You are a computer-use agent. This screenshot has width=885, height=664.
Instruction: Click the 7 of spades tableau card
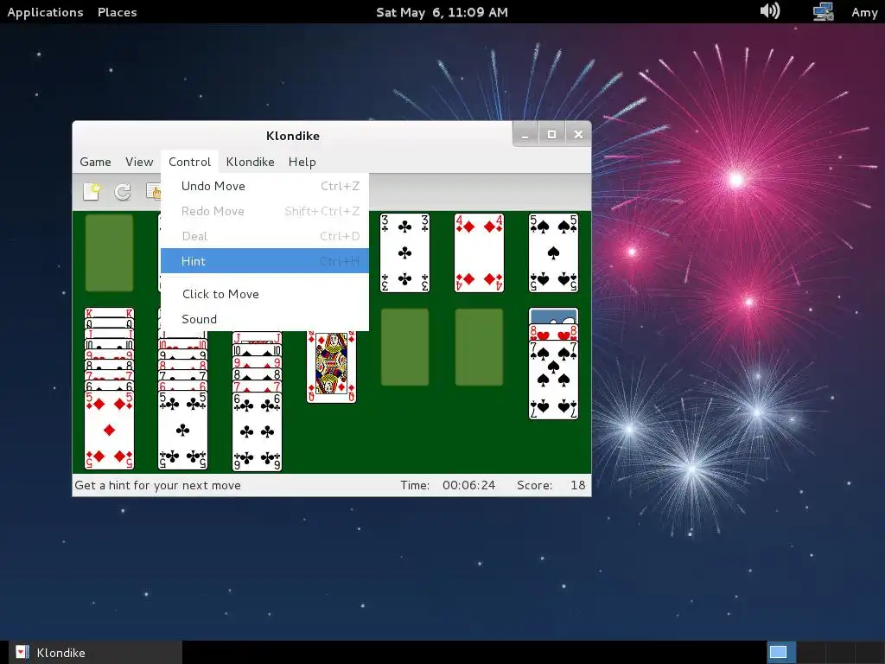553,380
